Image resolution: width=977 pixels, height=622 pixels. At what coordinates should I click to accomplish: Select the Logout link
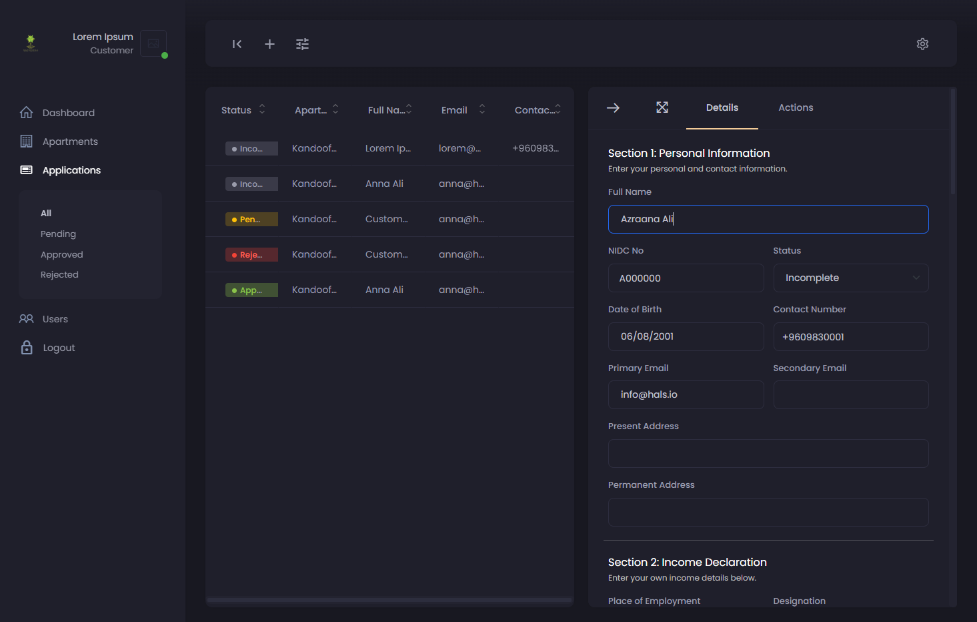pyautogui.click(x=59, y=348)
